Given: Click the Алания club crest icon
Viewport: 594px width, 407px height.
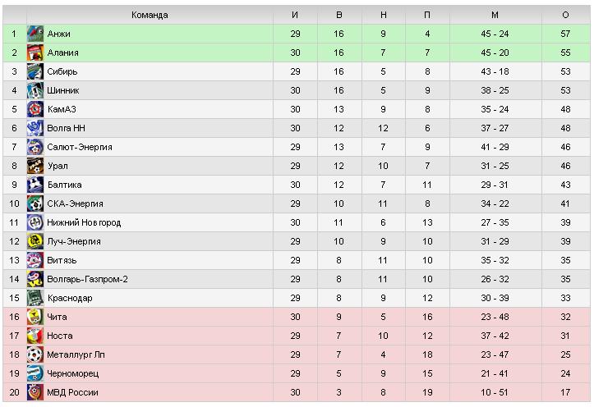Looking at the screenshot, I should (35, 53).
